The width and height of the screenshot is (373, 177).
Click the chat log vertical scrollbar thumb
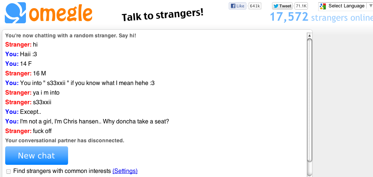click(309, 100)
